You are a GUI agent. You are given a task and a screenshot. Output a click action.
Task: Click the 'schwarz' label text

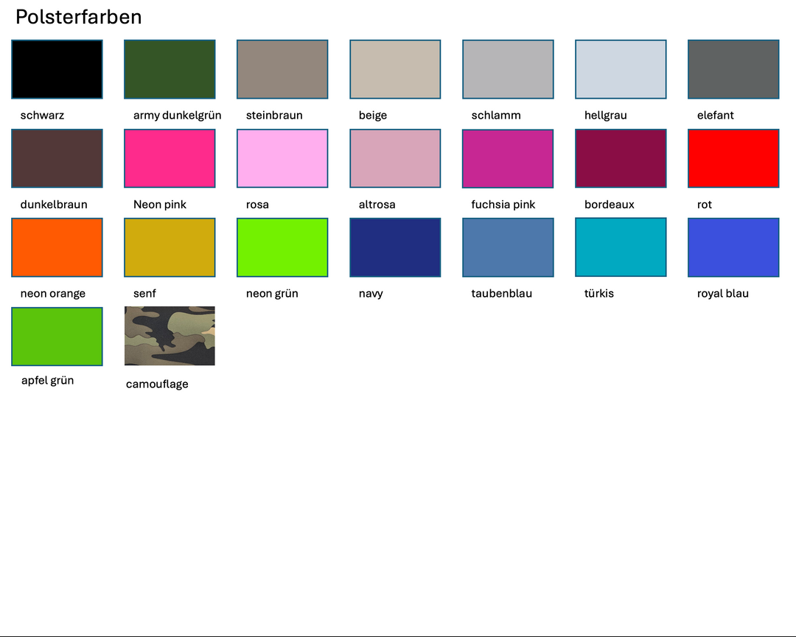42,115
